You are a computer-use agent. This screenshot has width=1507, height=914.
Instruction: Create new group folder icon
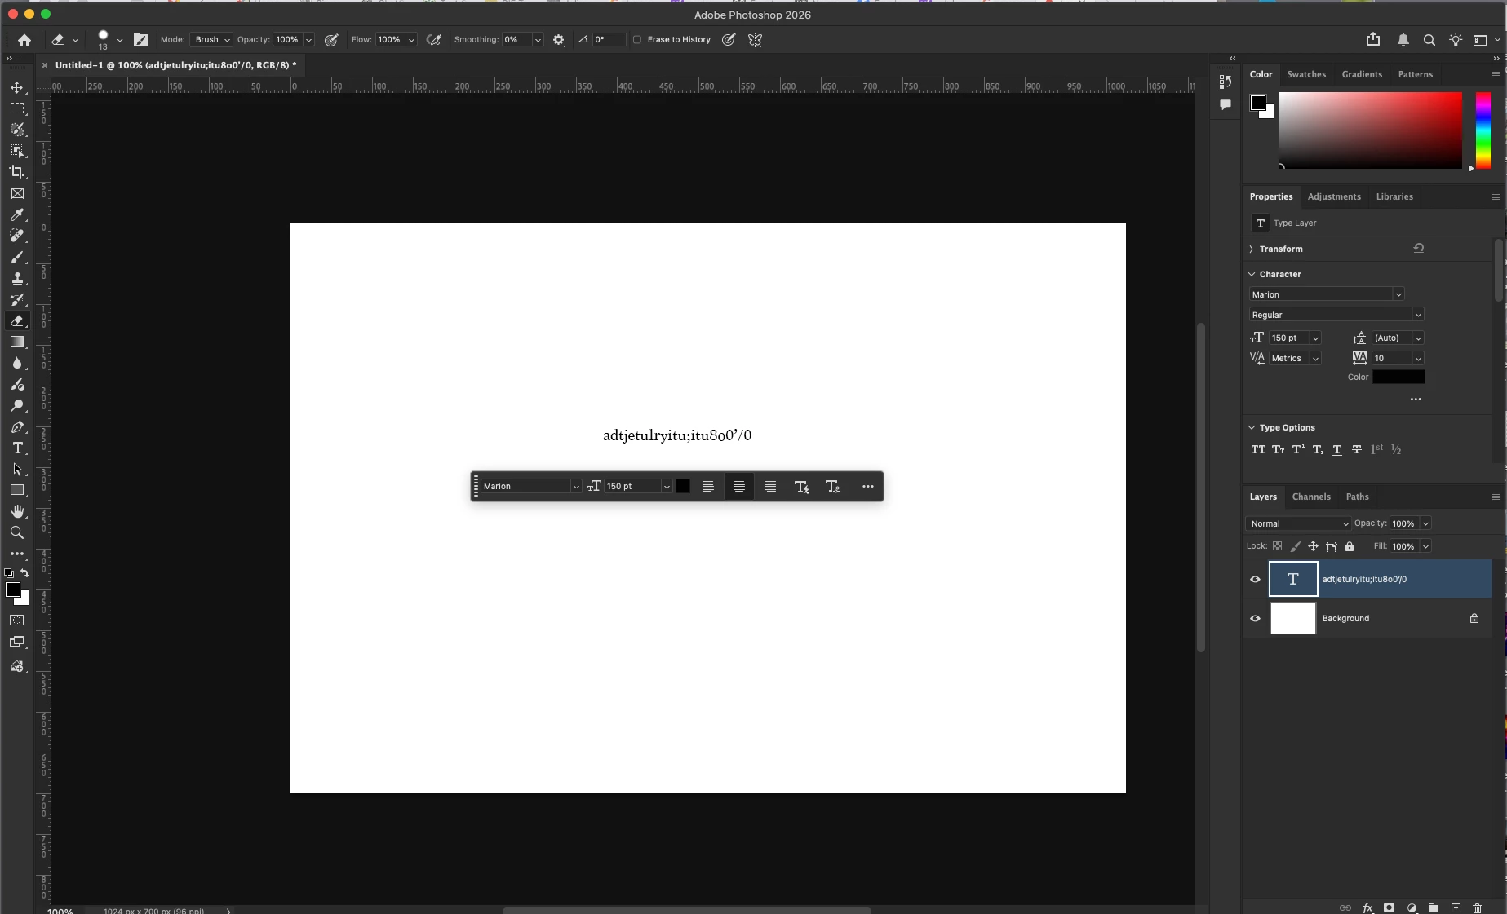point(1434,907)
